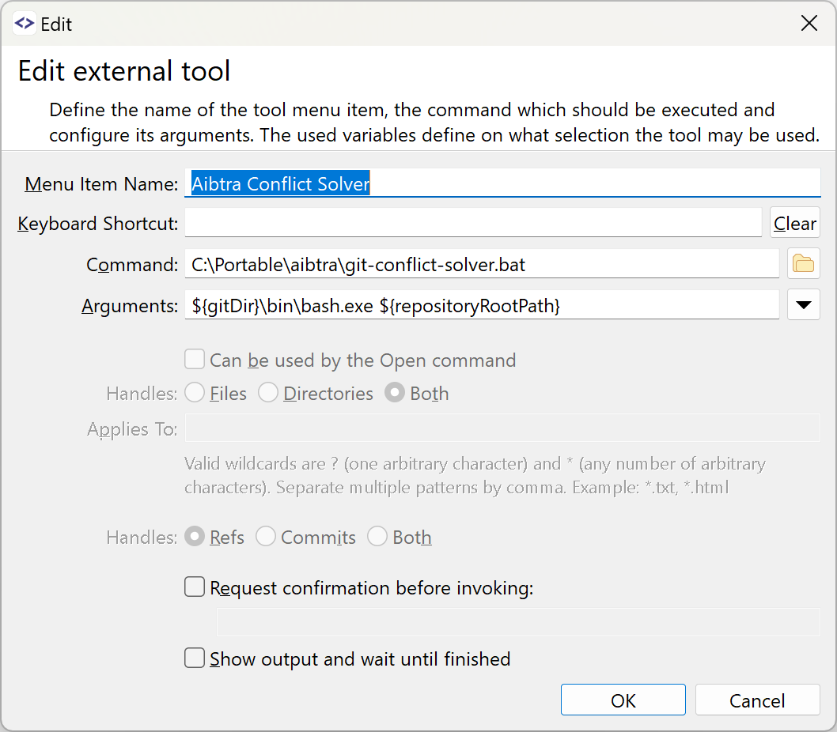Confirm changes with the OK button
Viewport: 837px width, 732px height.
(623, 700)
